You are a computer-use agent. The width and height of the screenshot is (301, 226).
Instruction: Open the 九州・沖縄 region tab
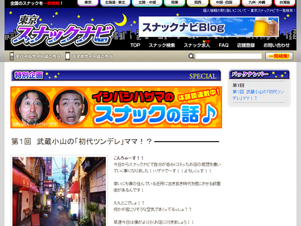click(257, 2)
